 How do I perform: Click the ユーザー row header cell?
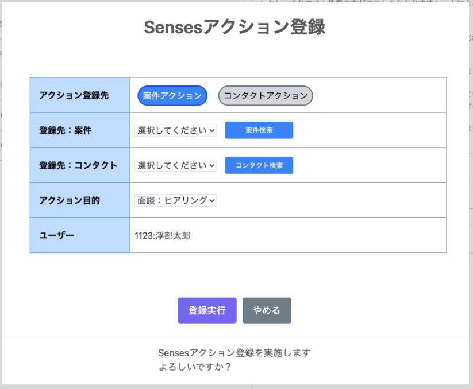(x=80, y=235)
